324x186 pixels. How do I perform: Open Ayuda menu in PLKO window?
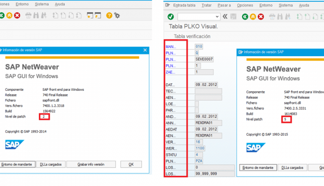pos(304,5)
